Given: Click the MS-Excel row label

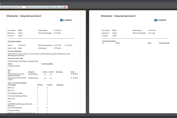Looking at the screenshot, I should [x=11, y=91].
